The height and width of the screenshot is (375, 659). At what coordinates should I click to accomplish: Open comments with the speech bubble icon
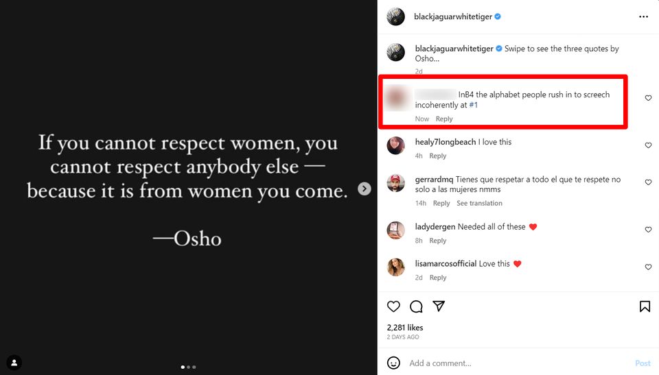[x=416, y=306]
